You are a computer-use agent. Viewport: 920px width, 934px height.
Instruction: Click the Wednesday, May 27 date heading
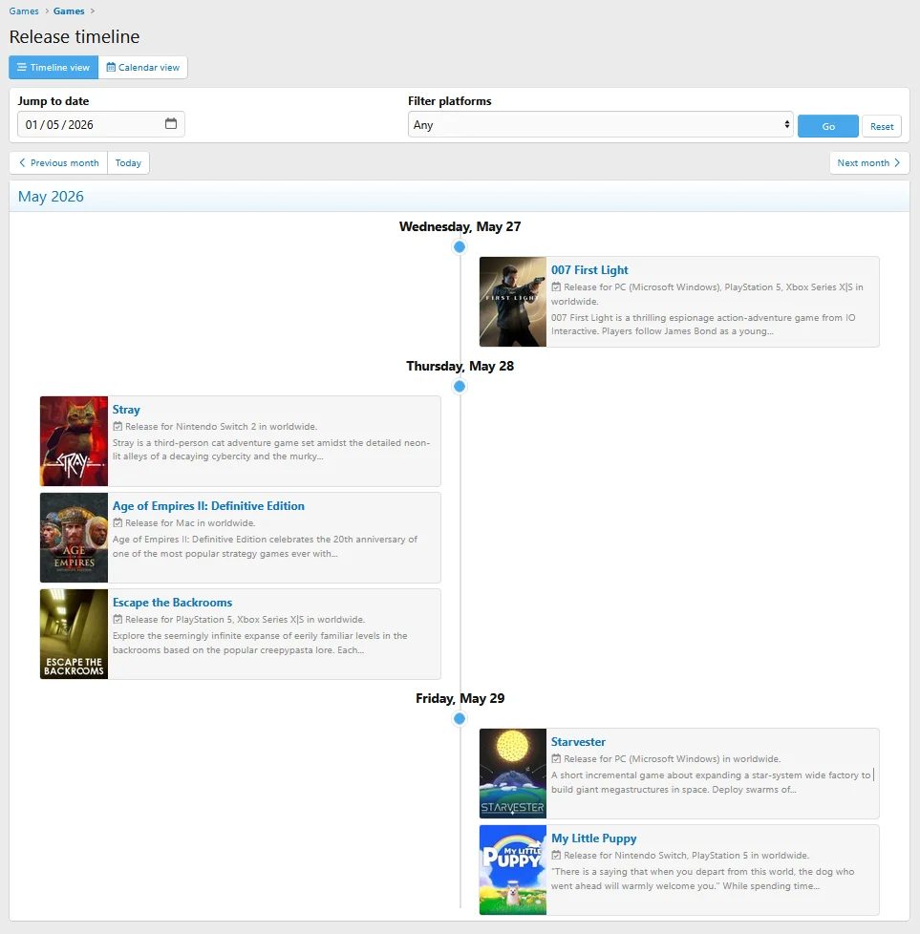click(460, 227)
